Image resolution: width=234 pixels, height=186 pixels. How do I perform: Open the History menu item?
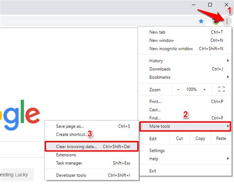pyautogui.click(x=185, y=61)
